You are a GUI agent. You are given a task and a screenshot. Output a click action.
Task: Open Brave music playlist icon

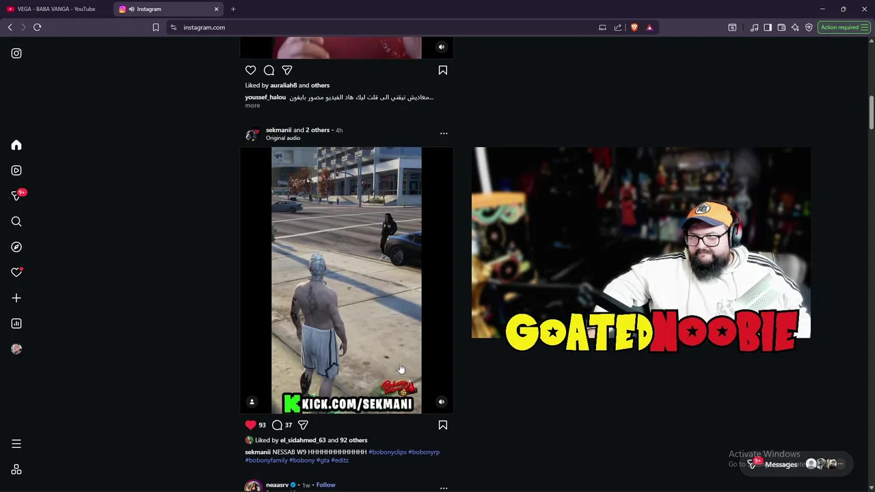tap(754, 27)
